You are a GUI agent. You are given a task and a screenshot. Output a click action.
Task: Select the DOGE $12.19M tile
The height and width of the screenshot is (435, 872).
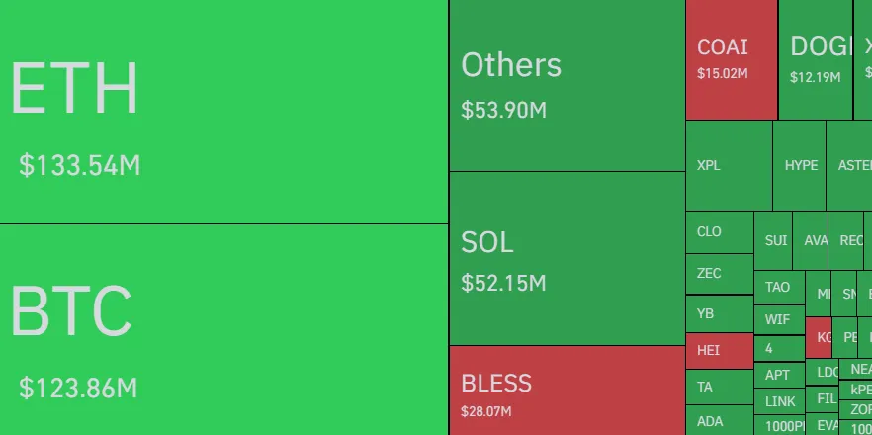click(x=815, y=59)
